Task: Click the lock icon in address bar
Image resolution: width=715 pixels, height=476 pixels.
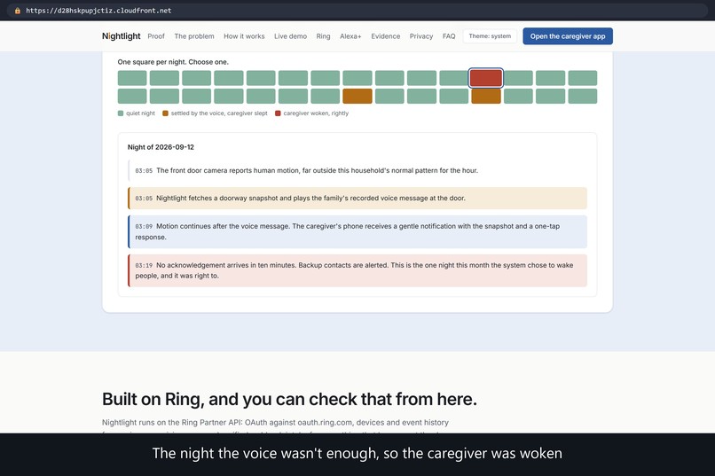Action: [x=18, y=11]
